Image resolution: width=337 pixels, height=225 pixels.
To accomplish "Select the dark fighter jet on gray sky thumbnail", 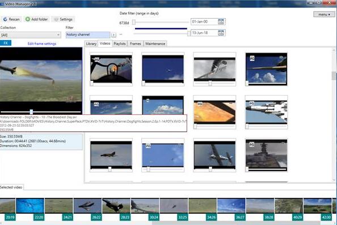I will coord(111,155).
